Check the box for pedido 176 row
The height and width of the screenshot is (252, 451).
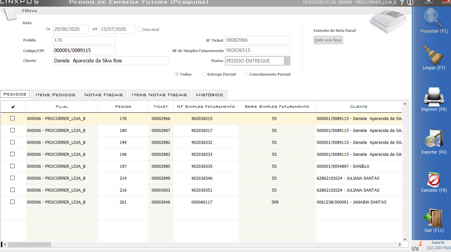click(13, 118)
